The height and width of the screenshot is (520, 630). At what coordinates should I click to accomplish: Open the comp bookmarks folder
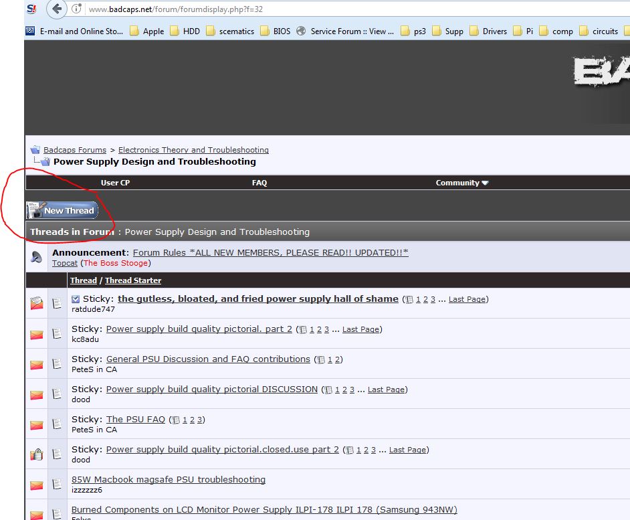point(556,31)
